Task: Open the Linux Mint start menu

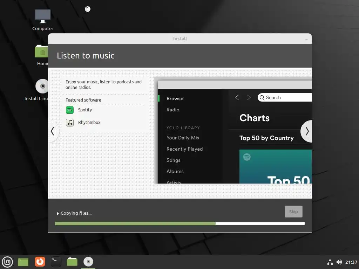Action: [7, 262]
